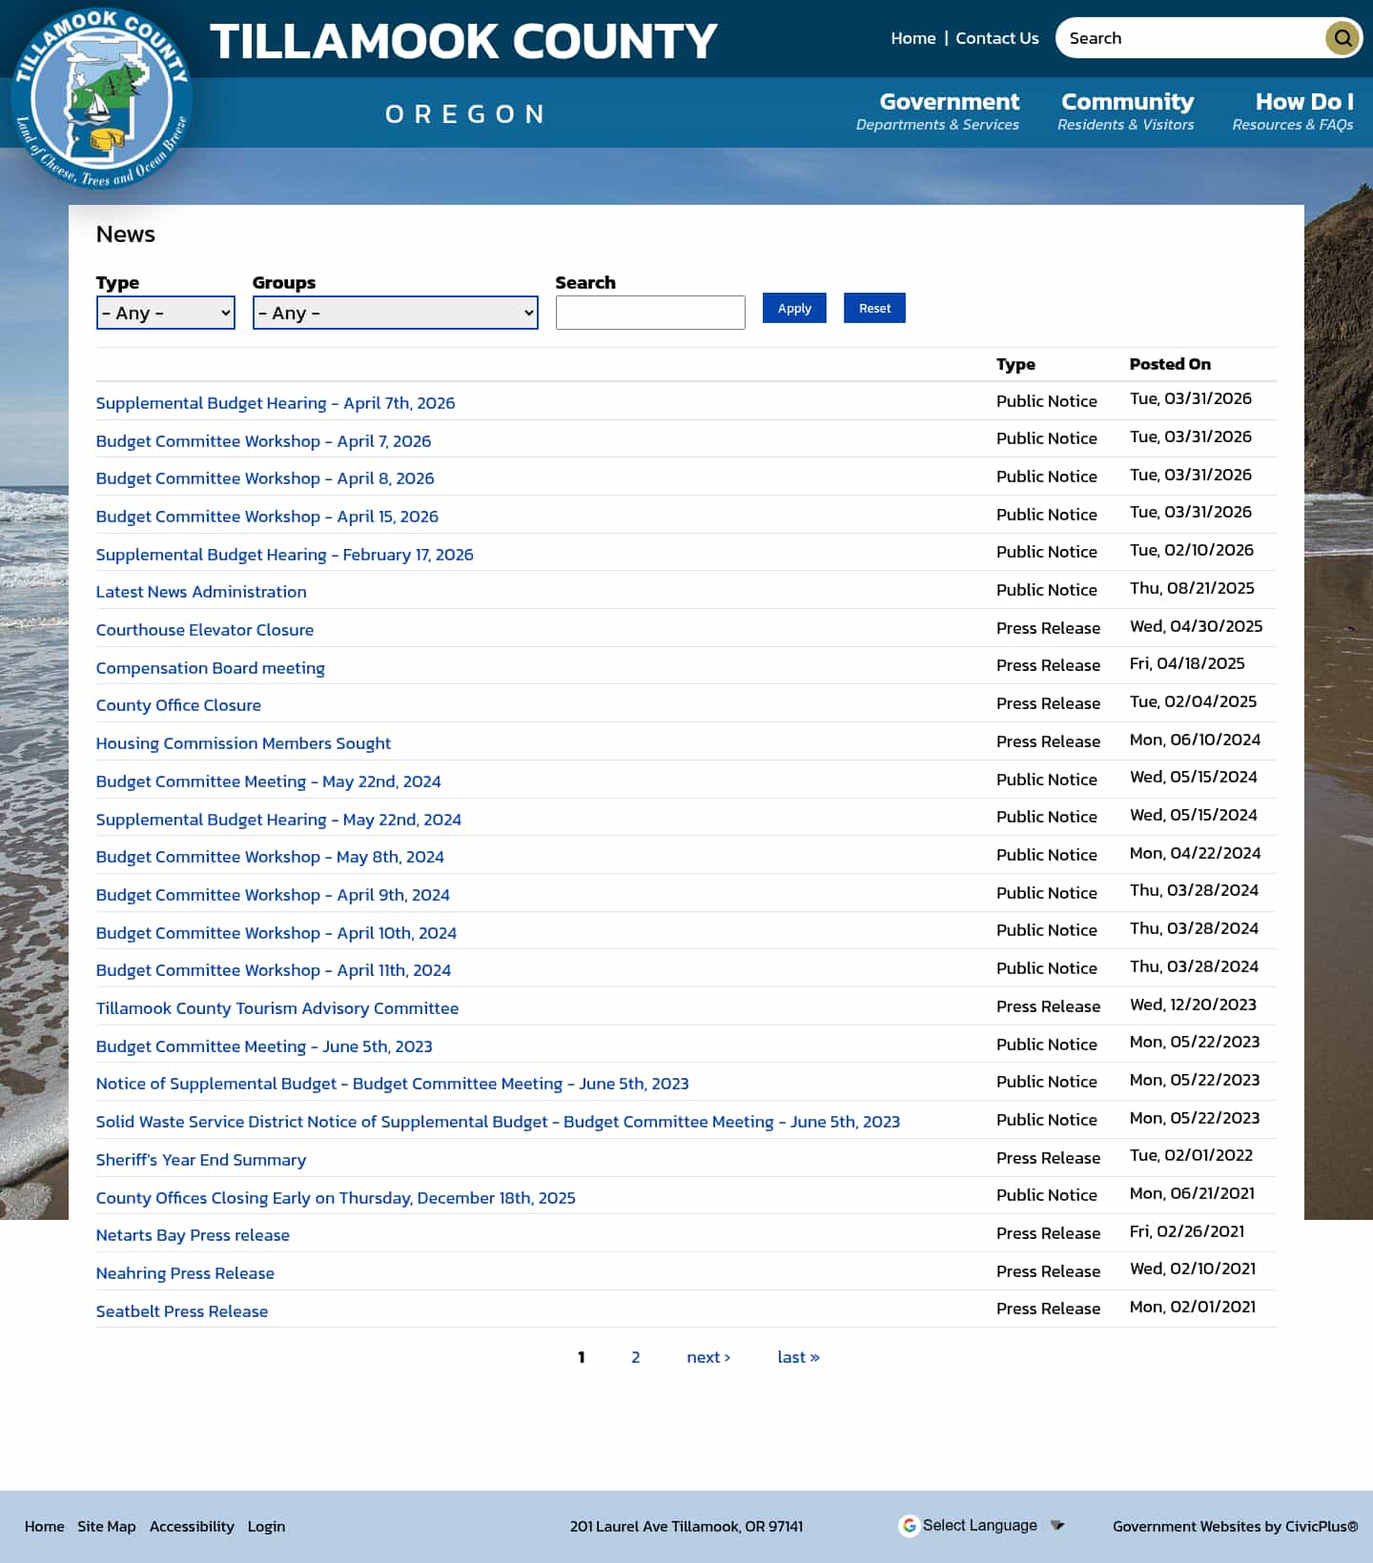
Task: Open Seatbelt Press Release
Action: (182, 1311)
